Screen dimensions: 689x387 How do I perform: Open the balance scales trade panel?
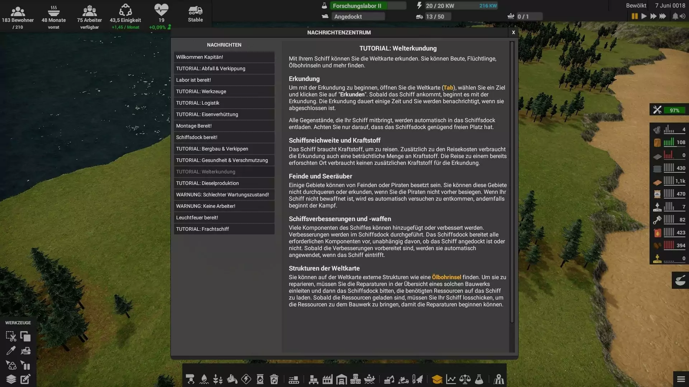(x=465, y=379)
